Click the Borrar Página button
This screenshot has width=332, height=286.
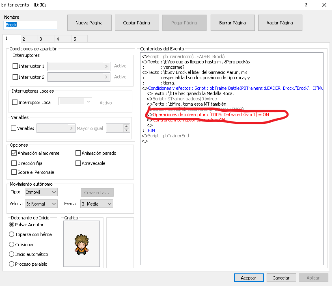(232, 23)
